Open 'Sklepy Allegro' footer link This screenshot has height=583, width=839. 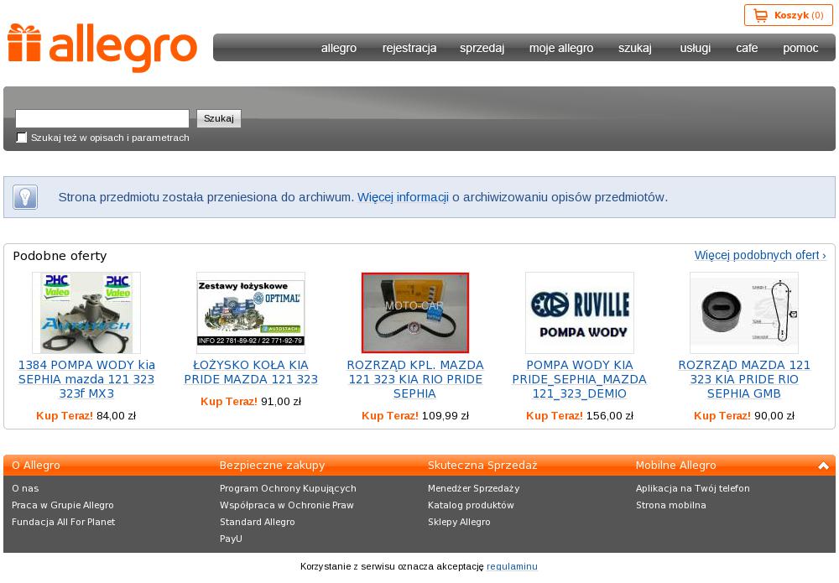pyautogui.click(x=459, y=522)
